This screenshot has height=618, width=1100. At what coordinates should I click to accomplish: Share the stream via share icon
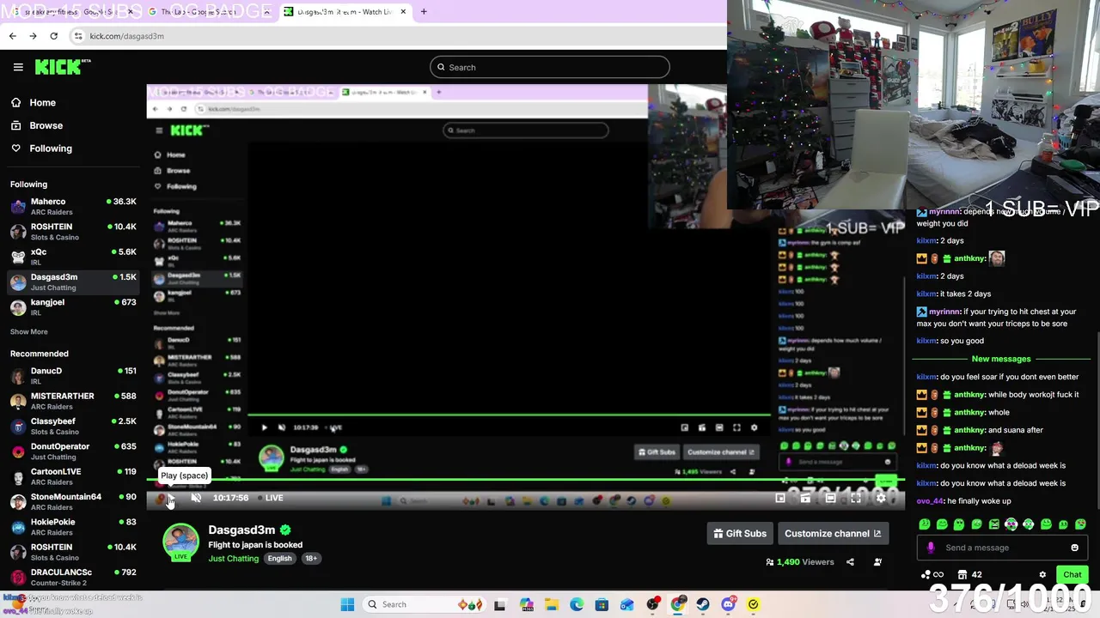click(x=850, y=562)
